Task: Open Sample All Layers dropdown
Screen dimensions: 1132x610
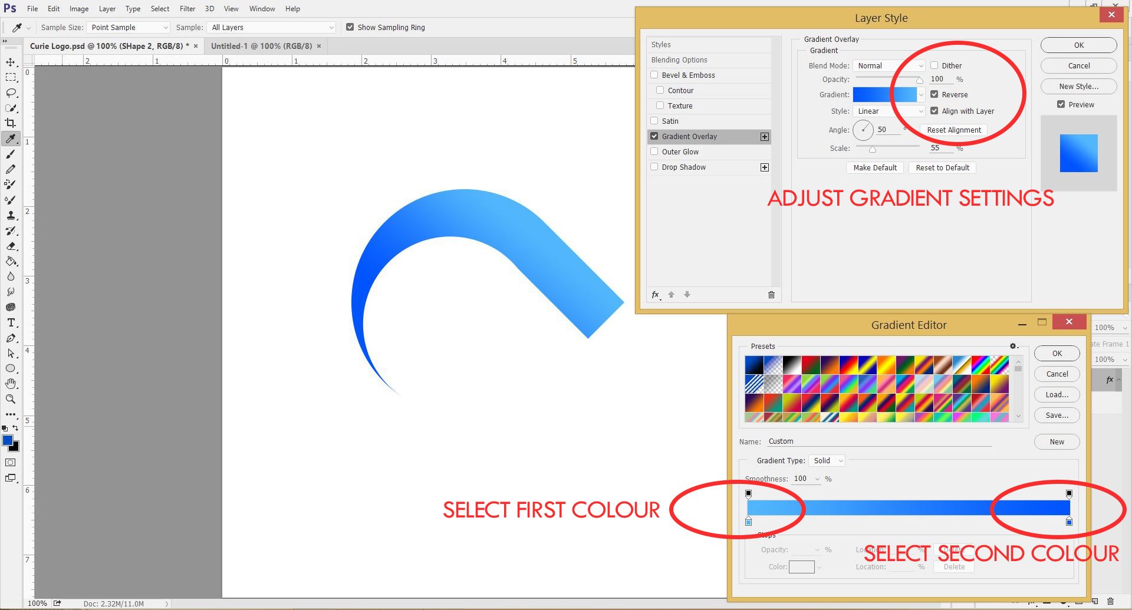Action: (x=272, y=27)
